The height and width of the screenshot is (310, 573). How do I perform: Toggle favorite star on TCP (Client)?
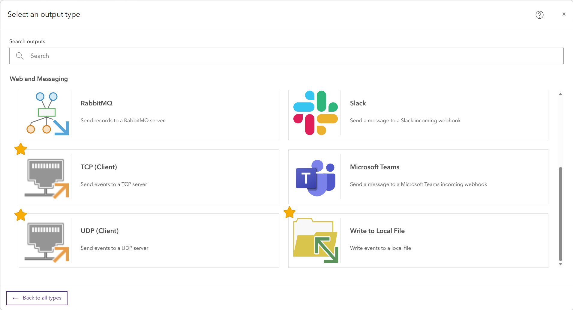[21, 149]
